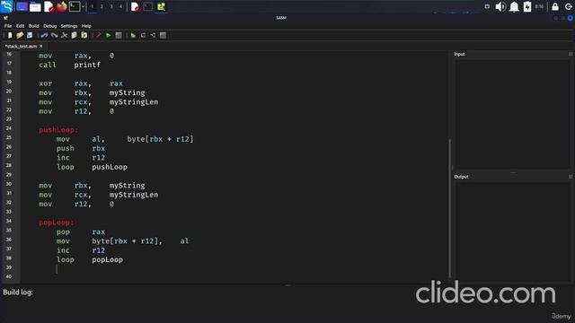The height and width of the screenshot is (323, 575).
Task: Step into with the debug toolbar icon
Action: (153, 36)
